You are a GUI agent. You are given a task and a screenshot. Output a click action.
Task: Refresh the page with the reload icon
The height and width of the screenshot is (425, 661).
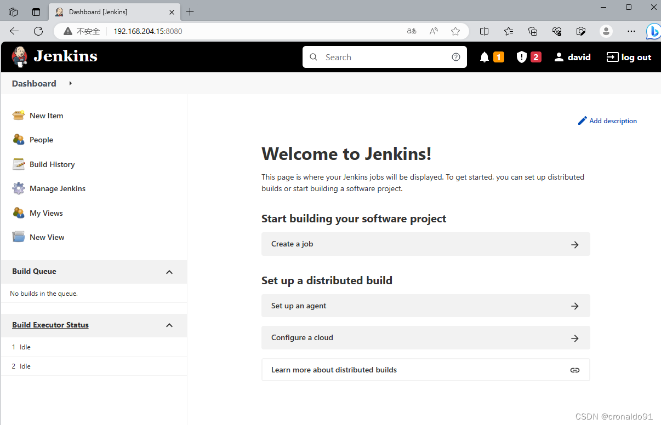click(38, 31)
